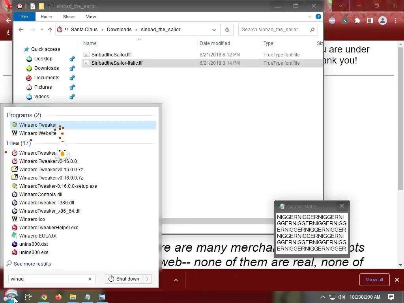
Task: Open Action Center notifications icon
Action: pyautogui.click(x=391, y=297)
